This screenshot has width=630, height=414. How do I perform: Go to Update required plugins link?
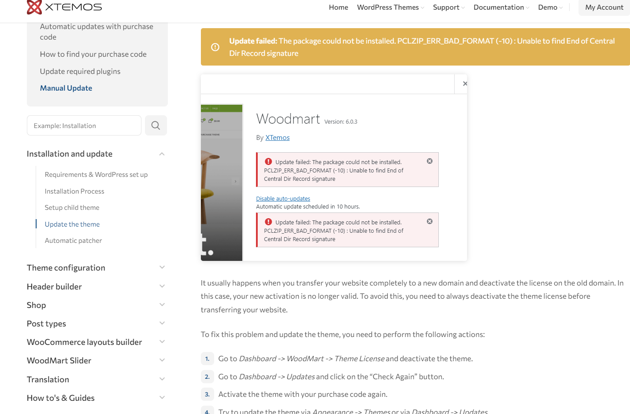click(x=80, y=71)
